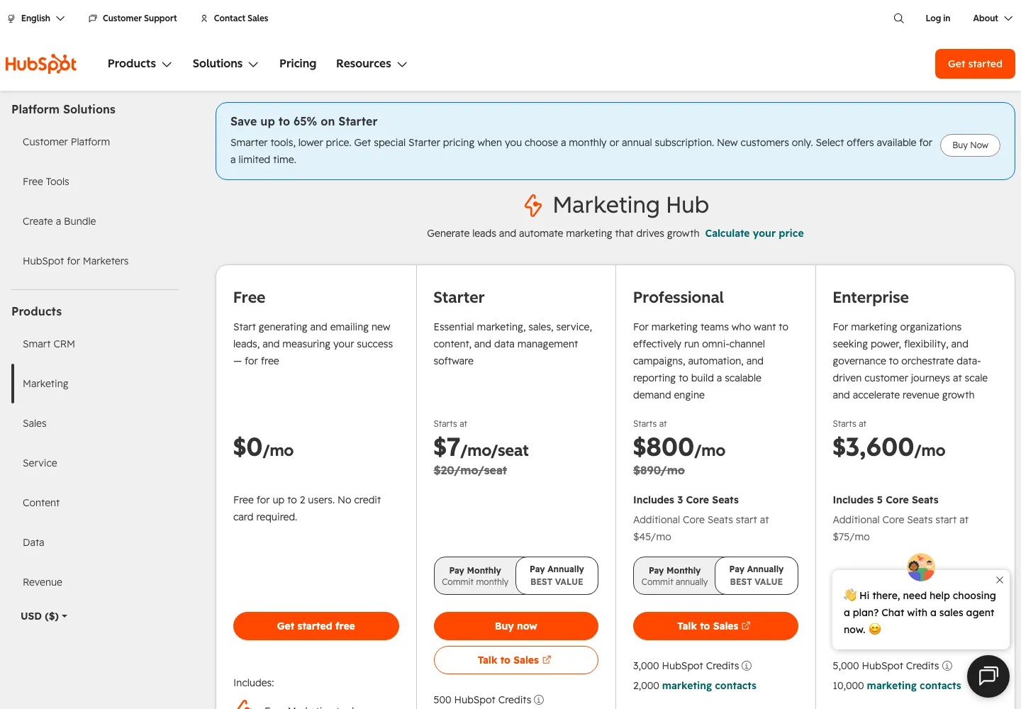The width and height of the screenshot is (1021, 709).
Task: Open Contact Sales link
Action: pyautogui.click(x=235, y=18)
